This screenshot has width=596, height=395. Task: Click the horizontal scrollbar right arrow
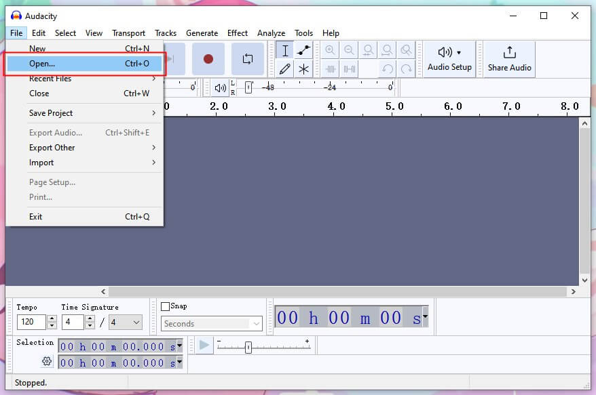(x=573, y=291)
